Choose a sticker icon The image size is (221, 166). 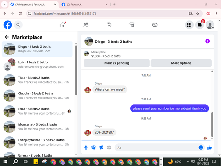[x=101, y=147]
